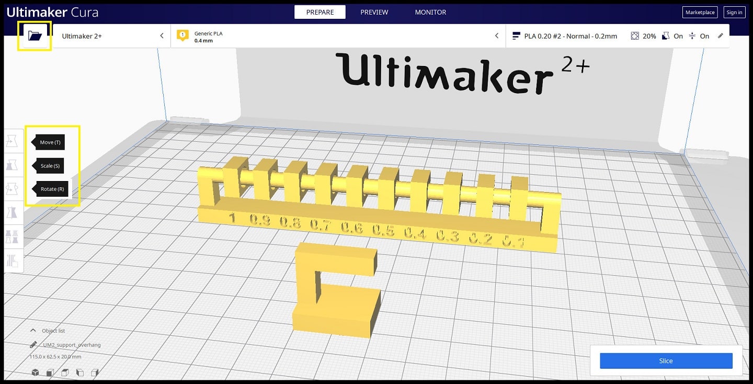Switch to the MONITOR stage
Screen dimensions: 753x384
[430, 12]
